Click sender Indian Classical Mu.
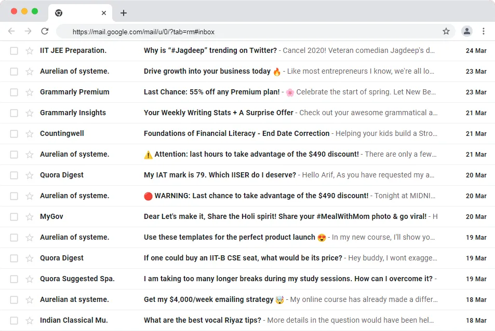 pos(74,320)
